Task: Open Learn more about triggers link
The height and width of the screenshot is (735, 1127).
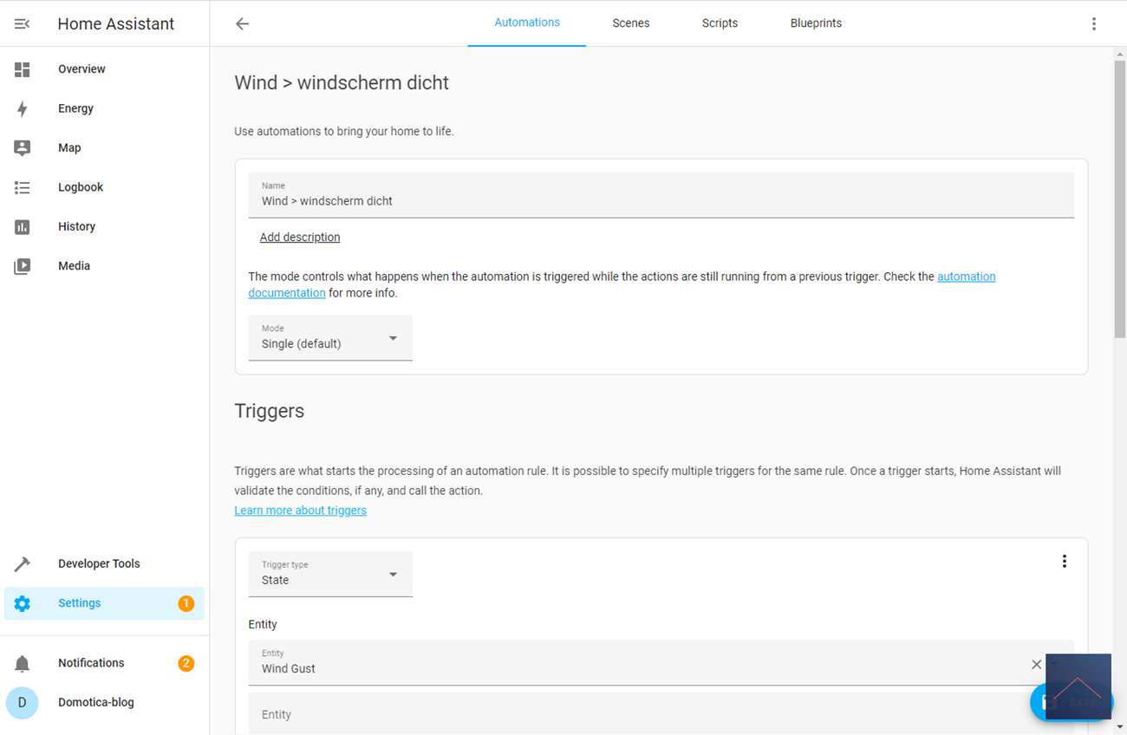Action: pyautogui.click(x=300, y=511)
